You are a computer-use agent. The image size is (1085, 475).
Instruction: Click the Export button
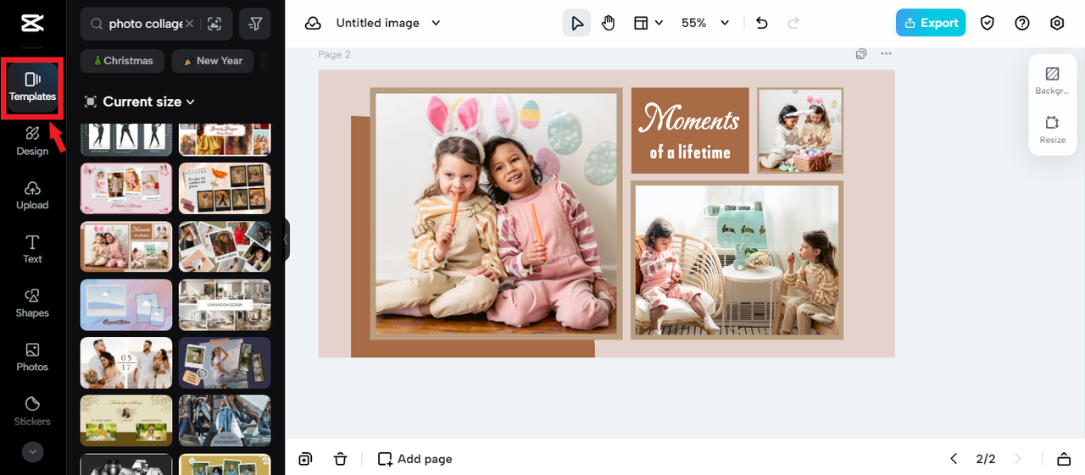pos(931,23)
